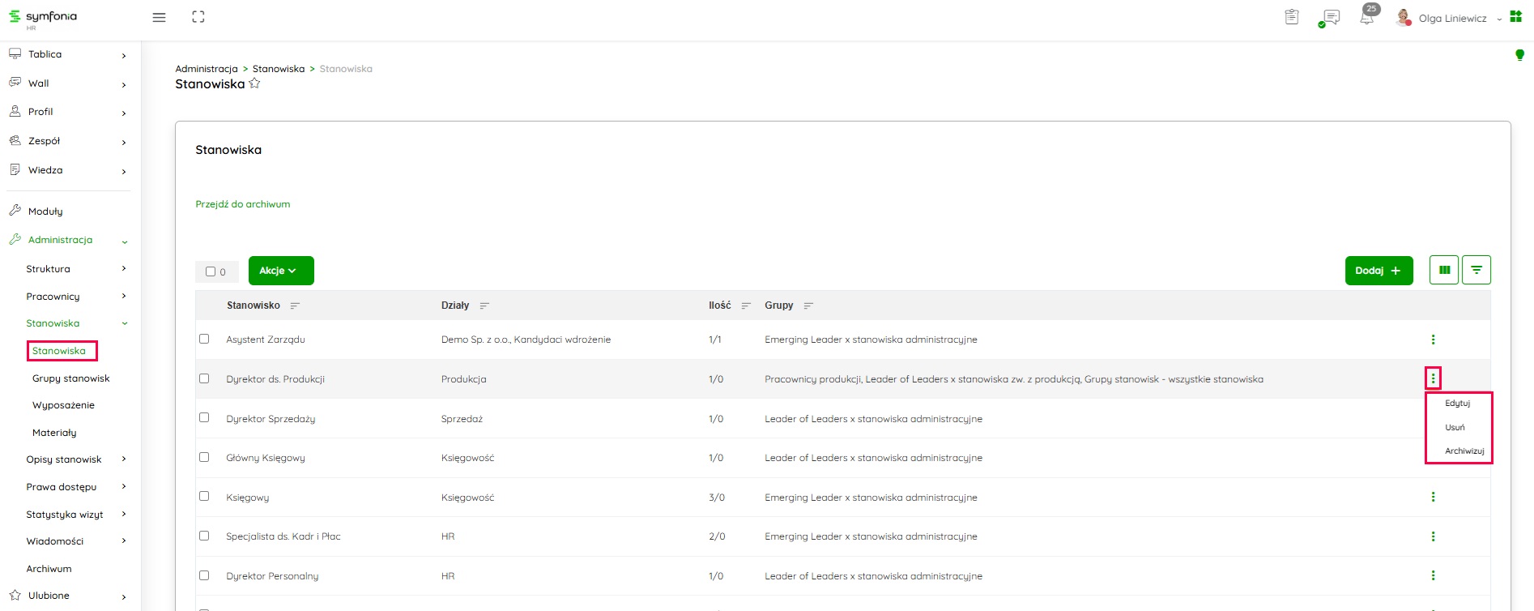Sort by the Stanowisko column header
The width and height of the screenshot is (1534, 611).
coord(254,305)
